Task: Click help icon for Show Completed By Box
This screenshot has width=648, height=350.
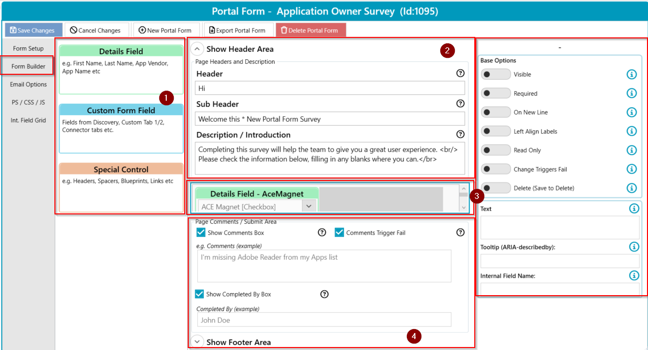Action: tap(324, 294)
